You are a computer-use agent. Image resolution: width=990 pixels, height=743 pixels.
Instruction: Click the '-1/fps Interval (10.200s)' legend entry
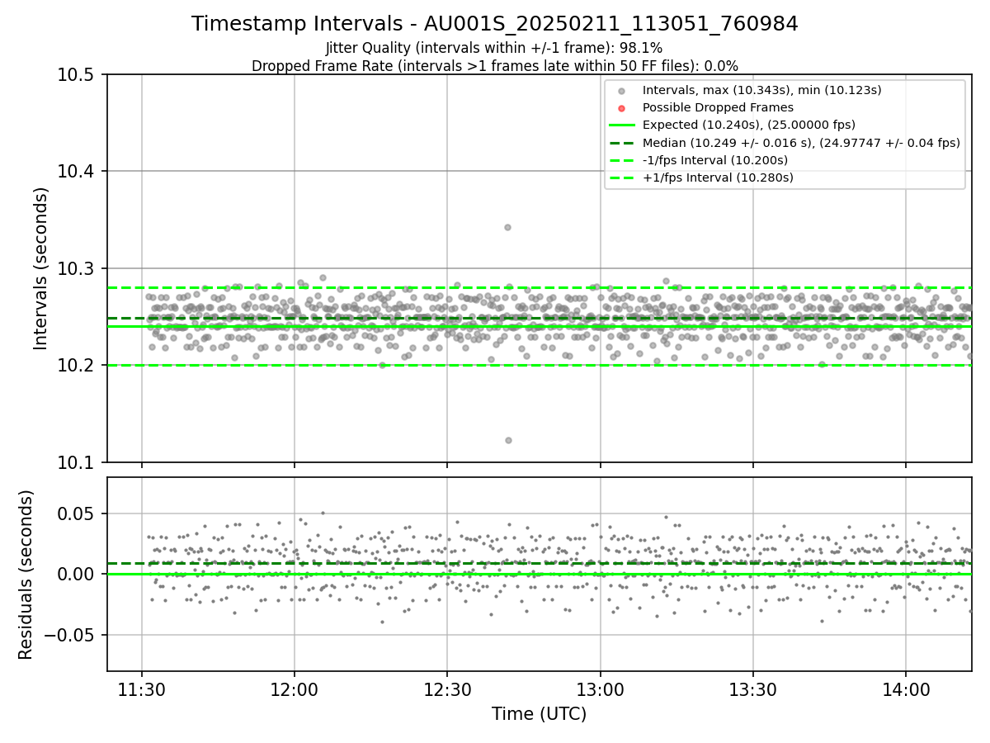point(715,160)
